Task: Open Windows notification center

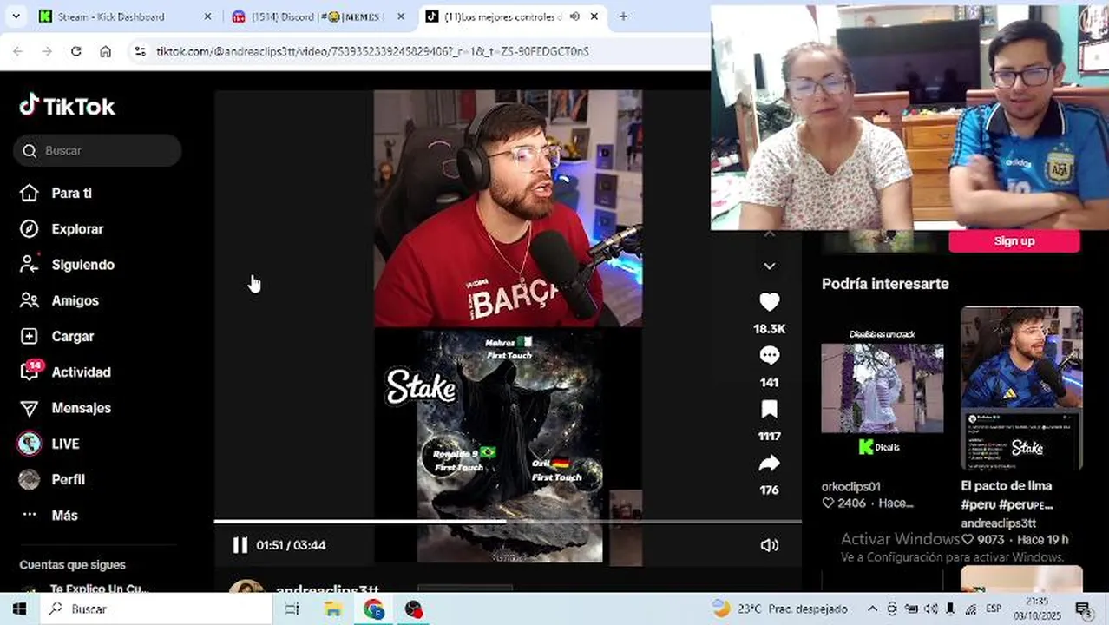Action: tap(1083, 609)
